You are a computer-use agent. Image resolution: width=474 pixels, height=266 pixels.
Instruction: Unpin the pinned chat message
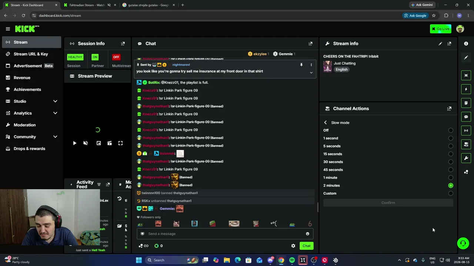pos(301,65)
